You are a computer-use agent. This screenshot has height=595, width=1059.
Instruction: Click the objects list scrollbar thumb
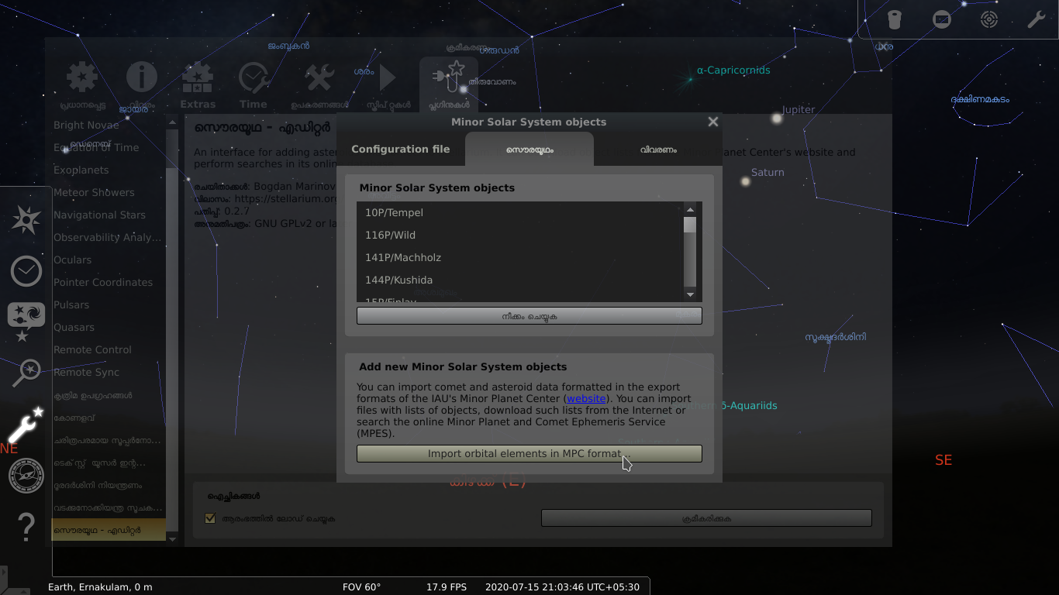point(690,225)
